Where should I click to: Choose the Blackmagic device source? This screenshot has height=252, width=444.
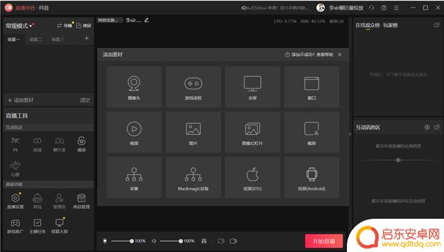click(x=193, y=177)
